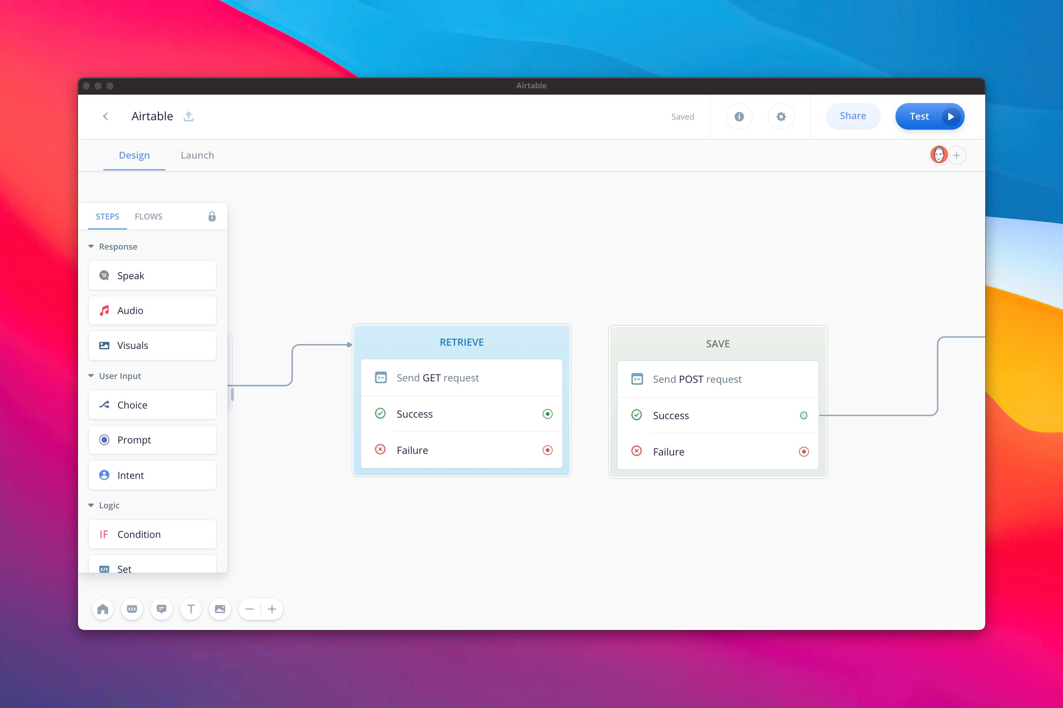Collapse the Response section
Viewport: 1063px width, 708px height.
point(91,246)
